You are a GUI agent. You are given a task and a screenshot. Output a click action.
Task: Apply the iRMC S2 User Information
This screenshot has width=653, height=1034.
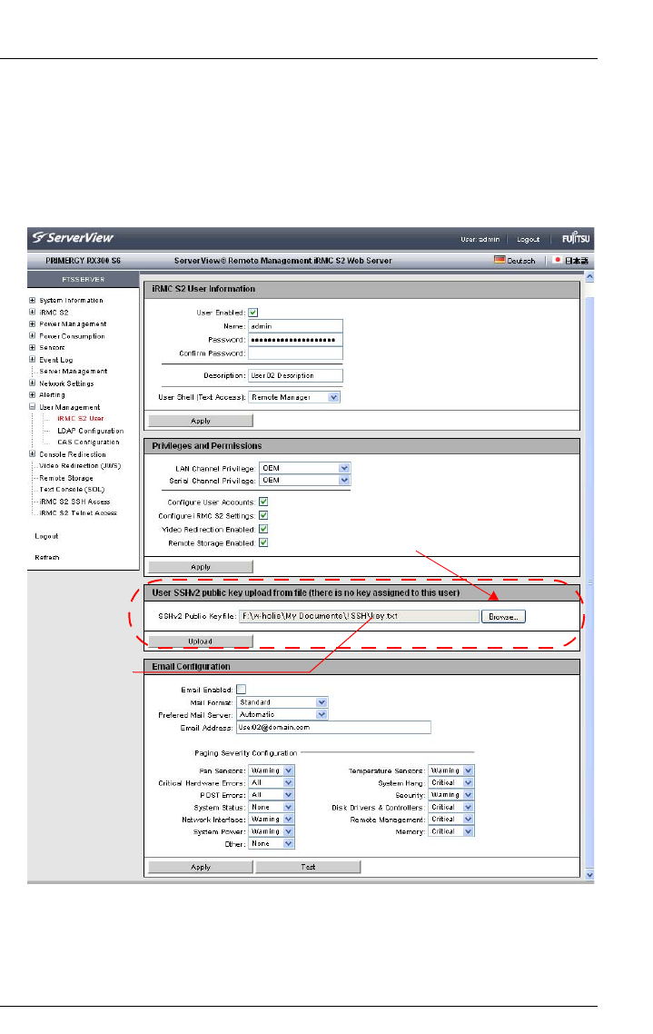click(x=201, y=421)
